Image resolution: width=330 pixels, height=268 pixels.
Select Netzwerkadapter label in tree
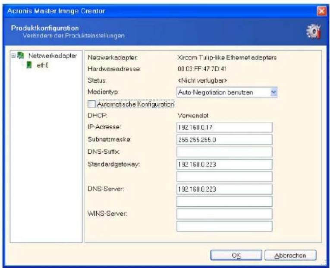[x=53, y=56]
